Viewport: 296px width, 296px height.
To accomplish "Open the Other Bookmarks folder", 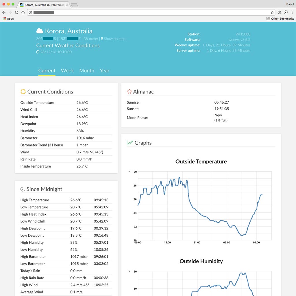I will click(280, 19).
